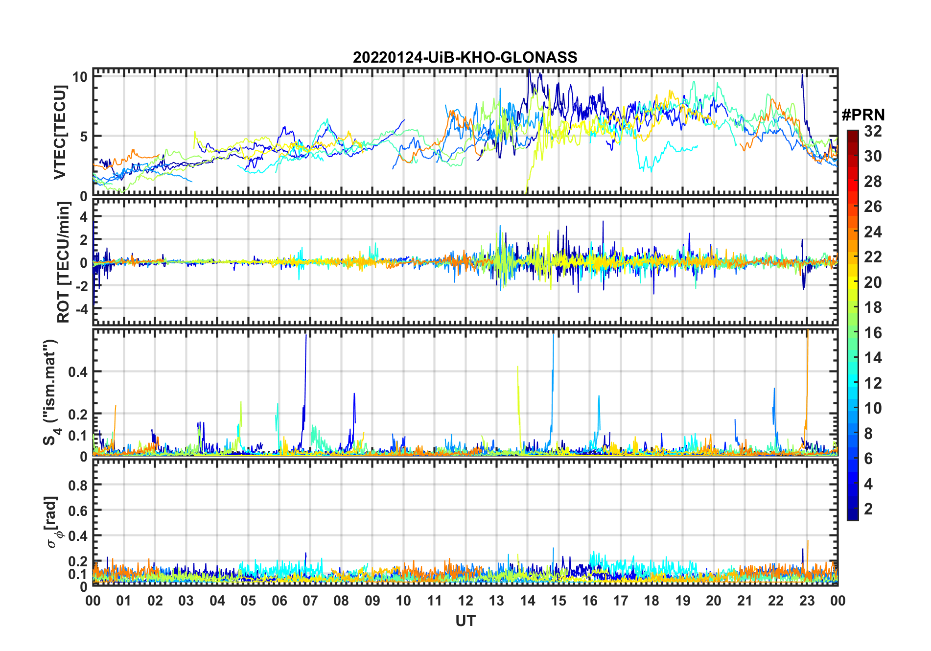
Task: Click VTEC axis tick label "5"
Action: (84, 137)
